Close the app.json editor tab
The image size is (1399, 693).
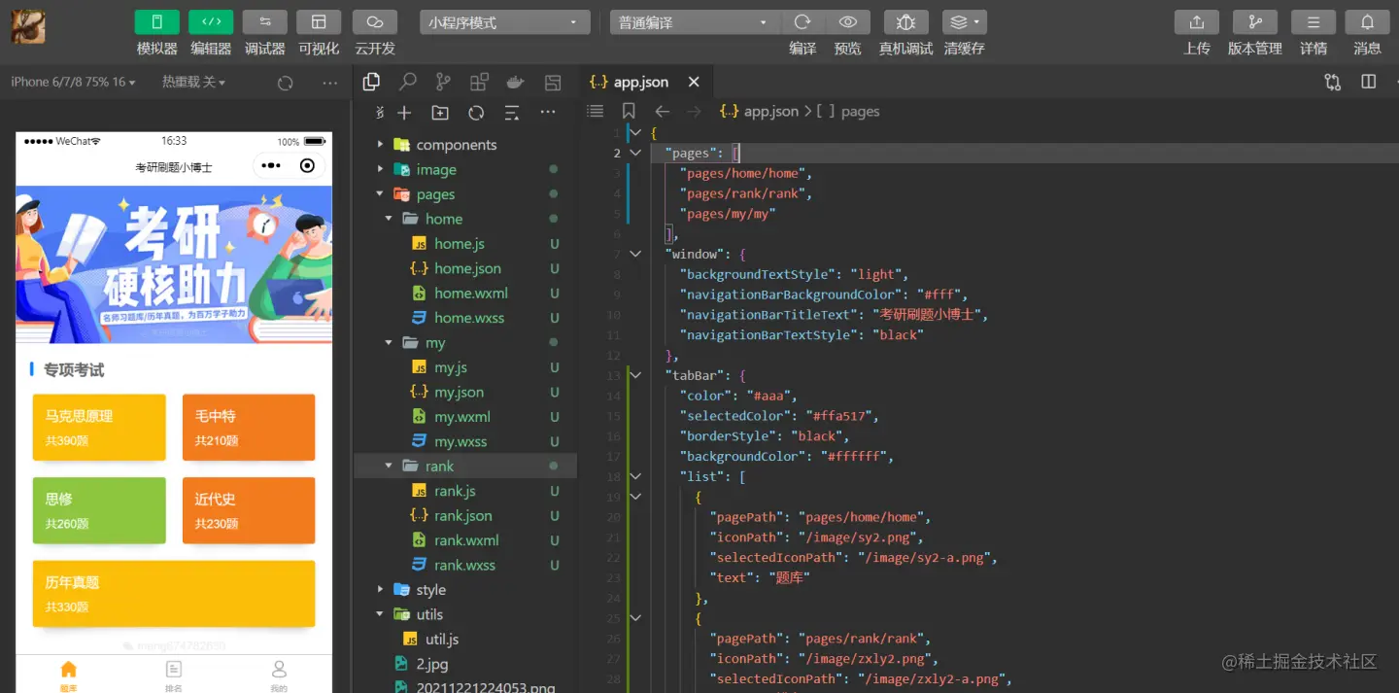point(694,83)
